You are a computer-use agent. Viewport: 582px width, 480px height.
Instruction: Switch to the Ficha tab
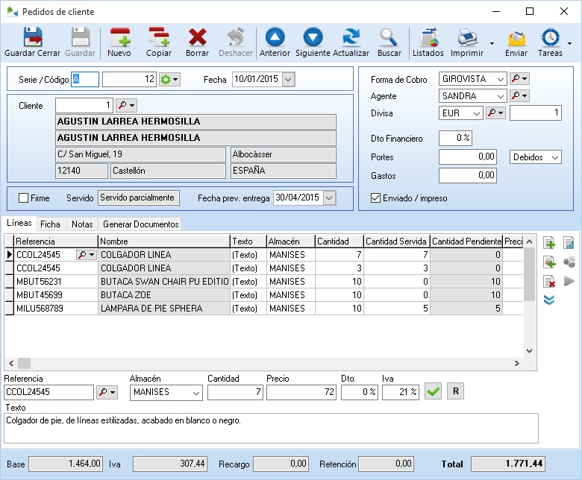pyautogui.click(x=51, y=224)
